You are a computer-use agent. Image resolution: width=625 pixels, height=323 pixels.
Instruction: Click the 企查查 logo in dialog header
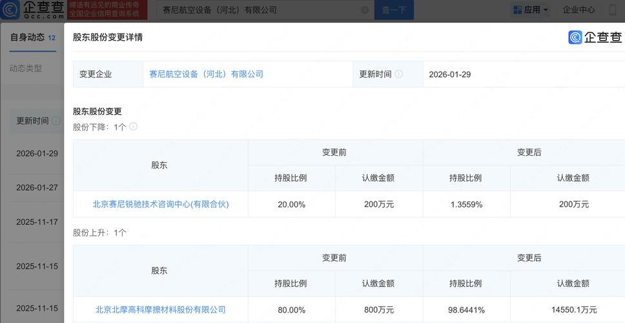coord(595,37)
